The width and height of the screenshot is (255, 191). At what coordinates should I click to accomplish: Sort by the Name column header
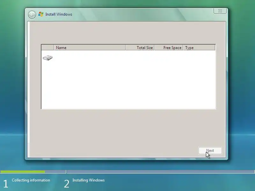pos(90,47)
